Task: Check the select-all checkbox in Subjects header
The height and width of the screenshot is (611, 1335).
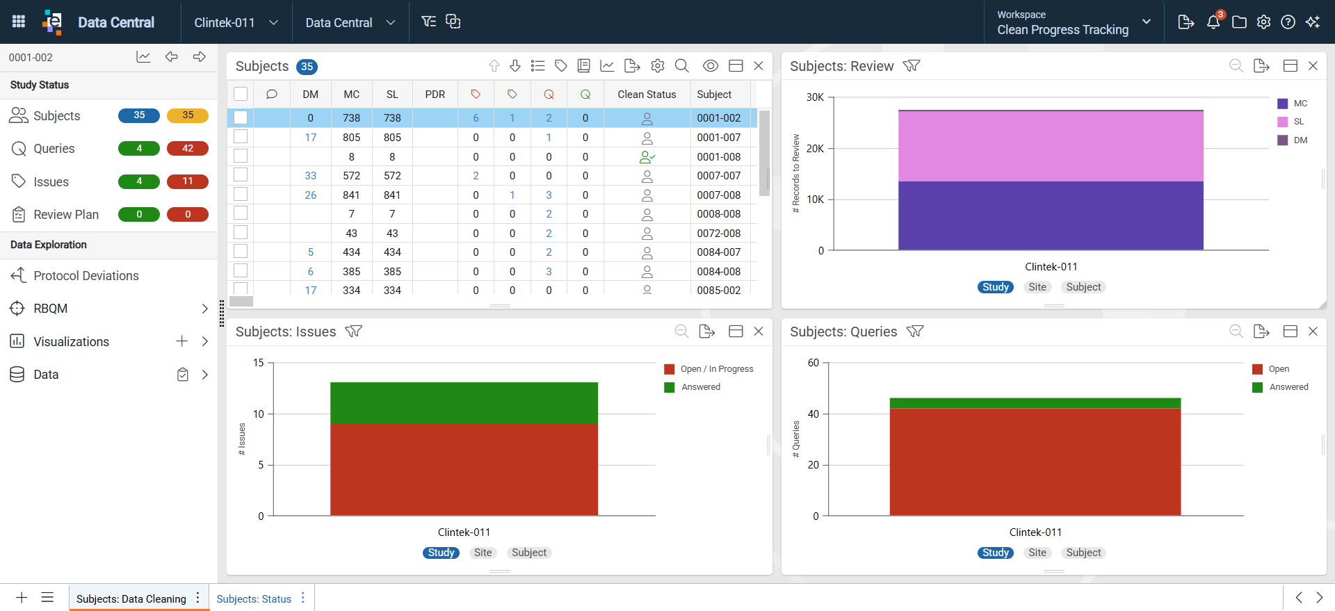Action: pos(241,94)
